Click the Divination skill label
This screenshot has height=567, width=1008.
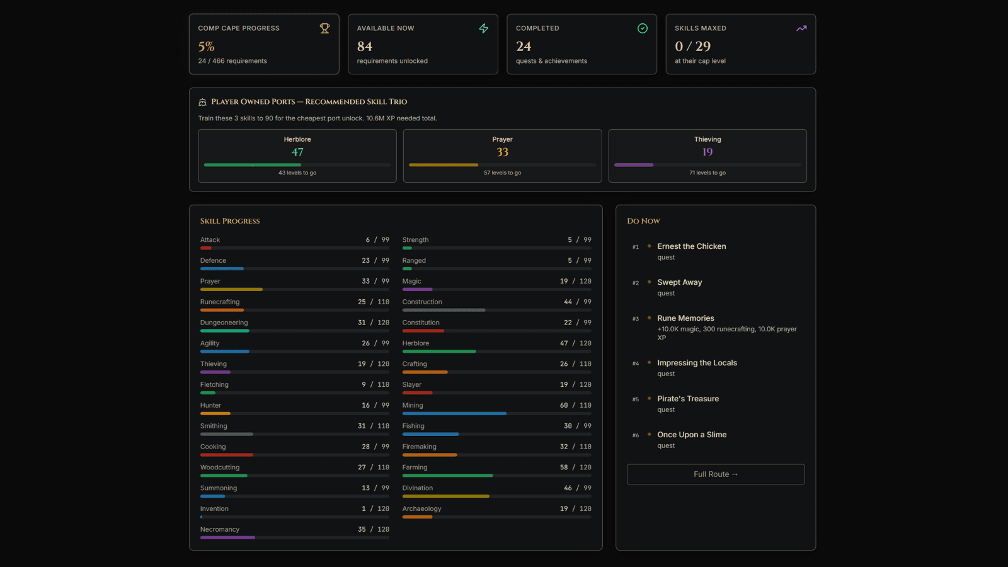[x=418, y=488]
